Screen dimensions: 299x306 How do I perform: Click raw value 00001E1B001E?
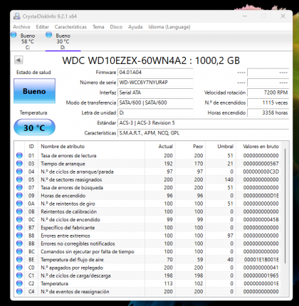(261, 260)
